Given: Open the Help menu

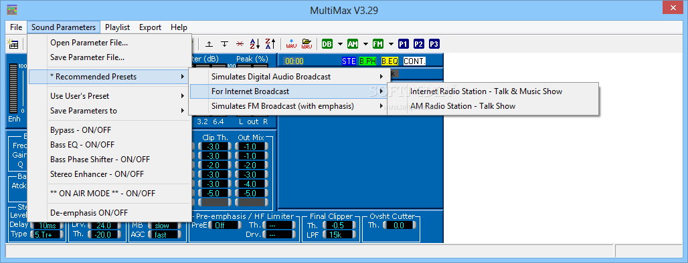Looking at the screenshot, I should (x=179, y=27).
